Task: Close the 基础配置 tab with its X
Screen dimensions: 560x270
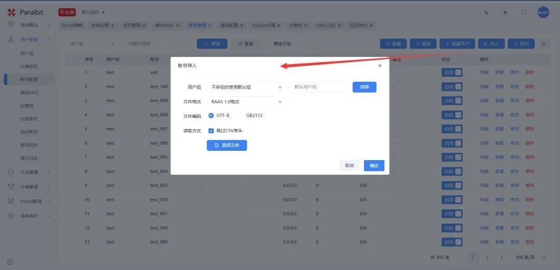Action: [242, 25]
